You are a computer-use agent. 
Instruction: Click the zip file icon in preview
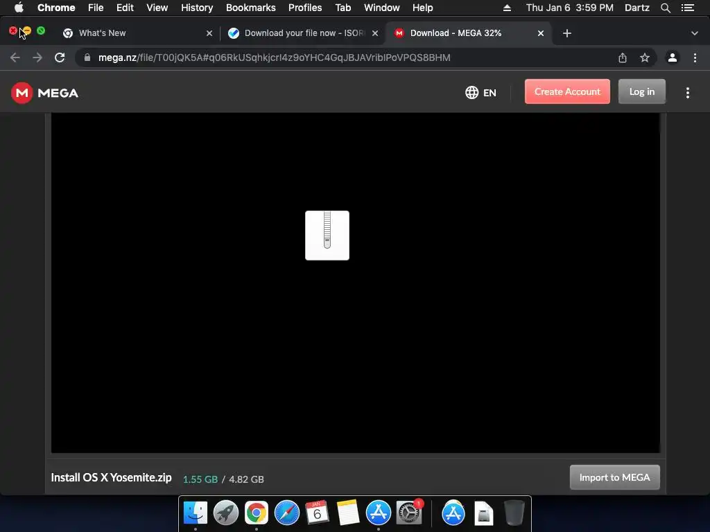coord(327,236)
